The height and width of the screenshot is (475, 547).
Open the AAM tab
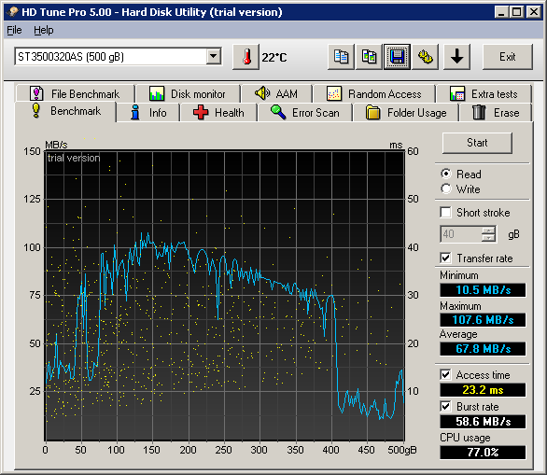(x=277, y=94)
